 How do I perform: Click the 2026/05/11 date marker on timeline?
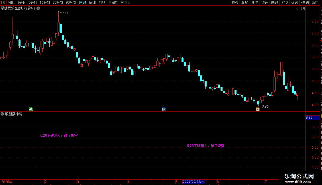pos(193,182)
